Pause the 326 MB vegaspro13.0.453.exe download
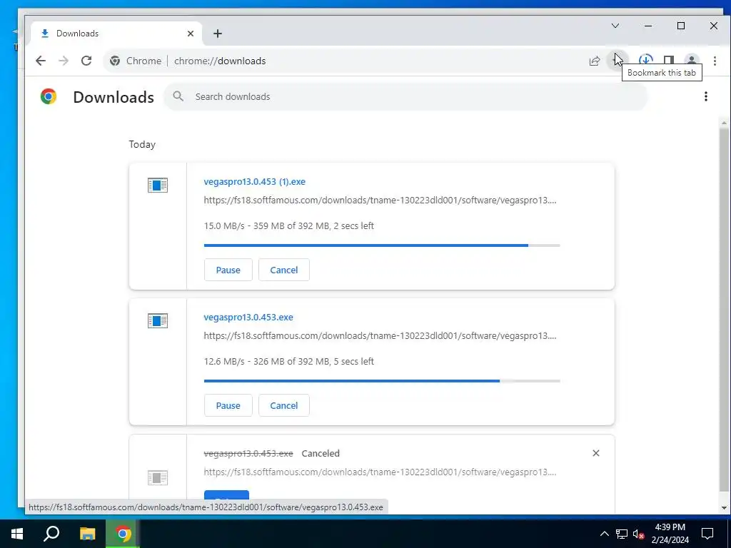Image resolution: width=731 pixels, height=548 pixels. coord(228,405)
